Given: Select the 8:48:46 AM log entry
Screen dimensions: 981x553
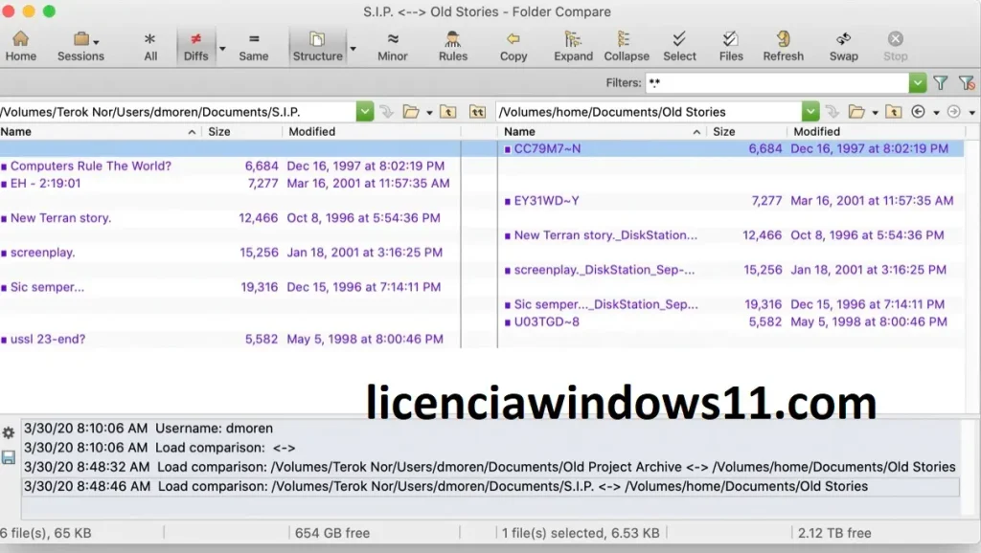Looking at the screenshot, I should click(490, 487).
